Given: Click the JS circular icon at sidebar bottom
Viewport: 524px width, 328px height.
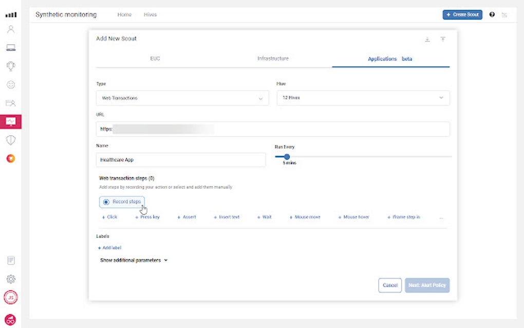Looking at the screenshot, I should [x=11, y=297].
